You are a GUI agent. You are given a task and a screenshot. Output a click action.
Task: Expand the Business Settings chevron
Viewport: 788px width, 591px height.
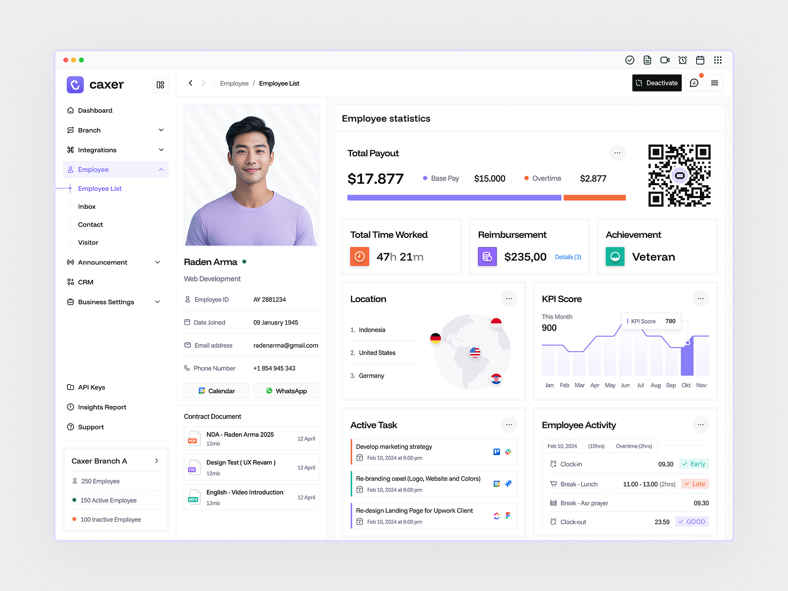(x=158, y=302)
